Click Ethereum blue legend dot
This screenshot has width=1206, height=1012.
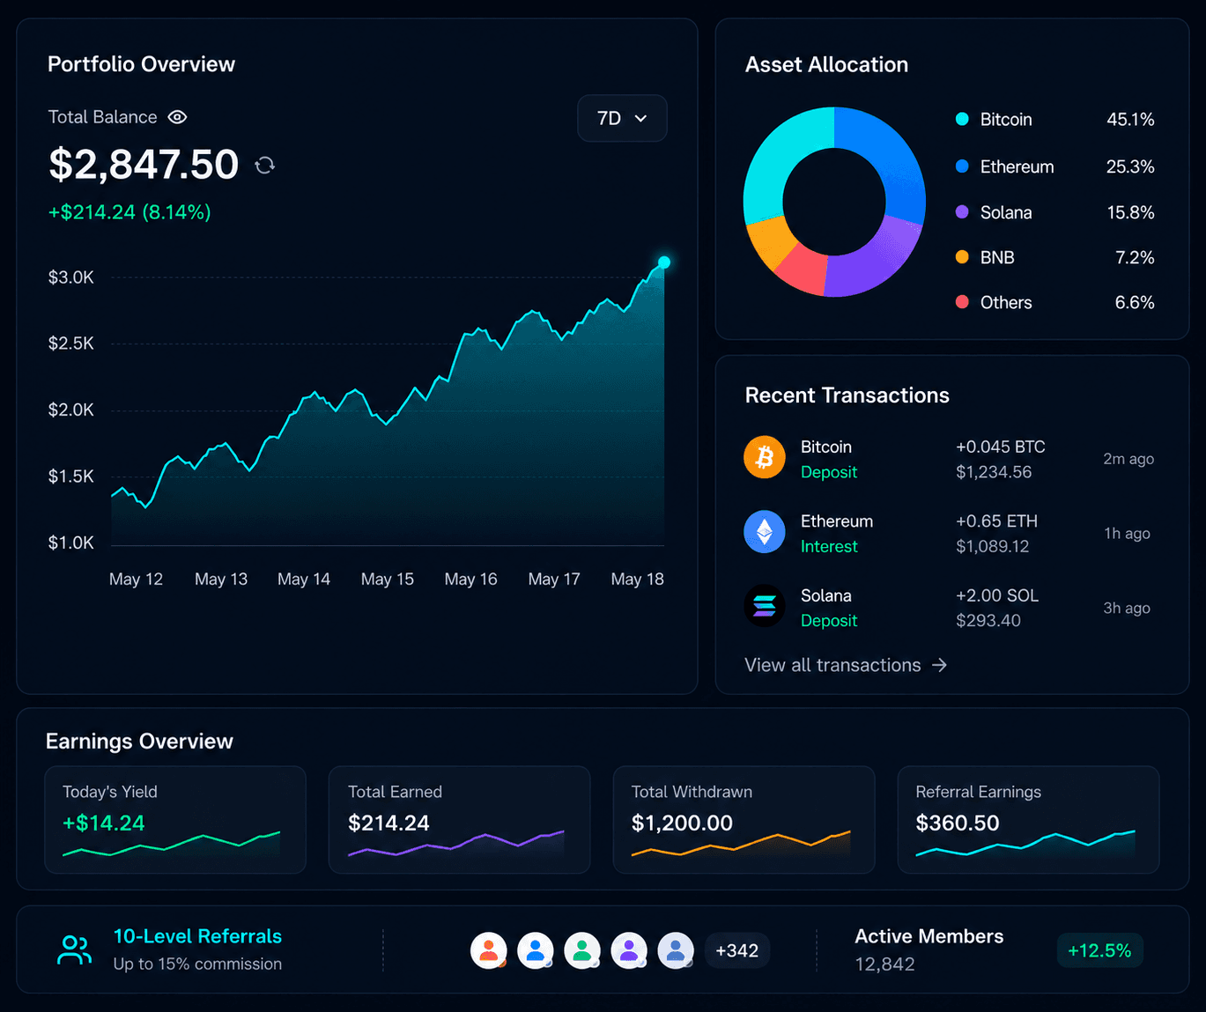click(x=962, y=166)
